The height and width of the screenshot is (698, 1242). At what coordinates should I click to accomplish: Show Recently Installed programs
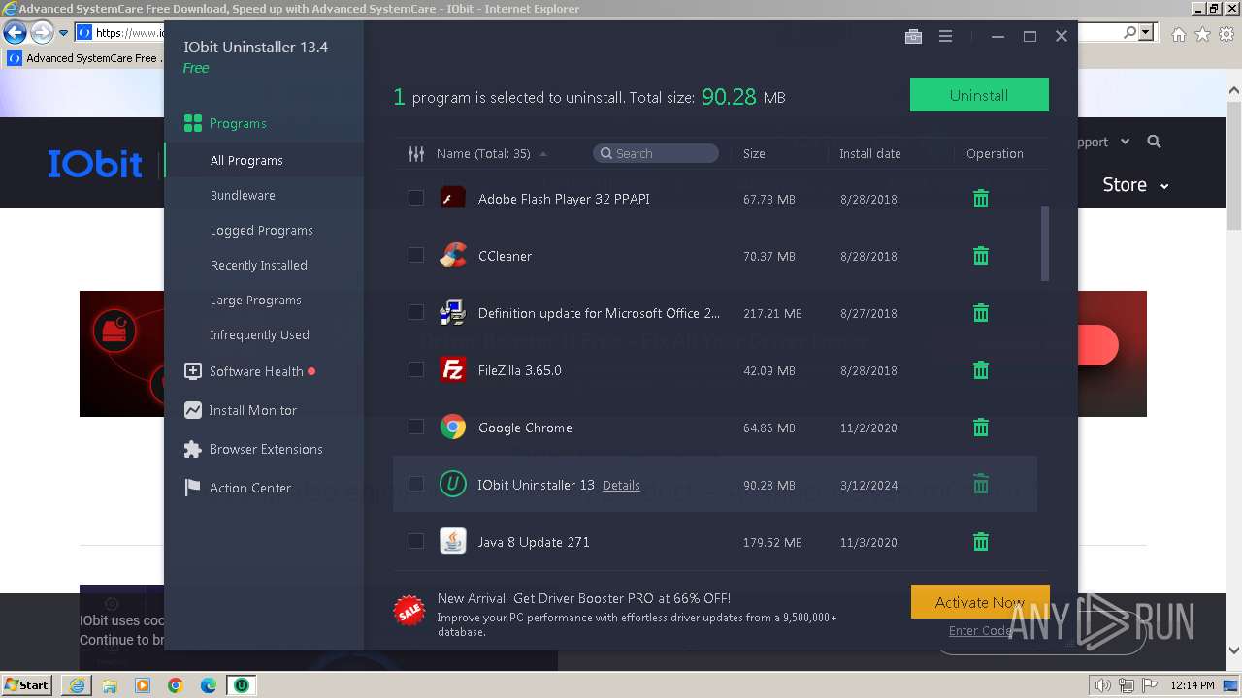tap(259, 265)
